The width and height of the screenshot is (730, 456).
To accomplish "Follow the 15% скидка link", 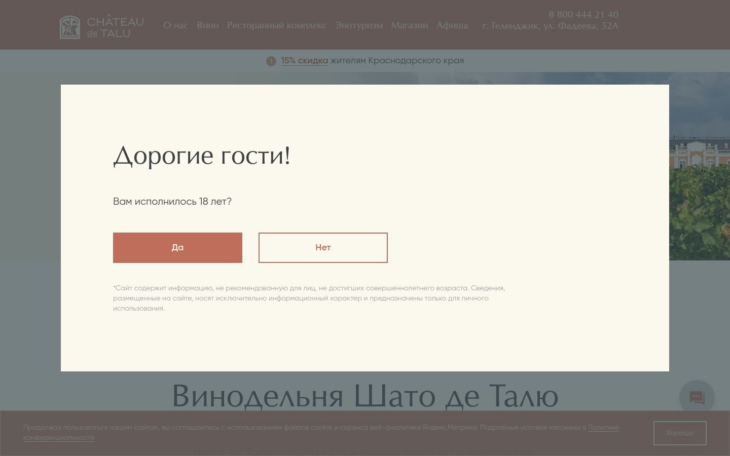I will click(305, 61).
